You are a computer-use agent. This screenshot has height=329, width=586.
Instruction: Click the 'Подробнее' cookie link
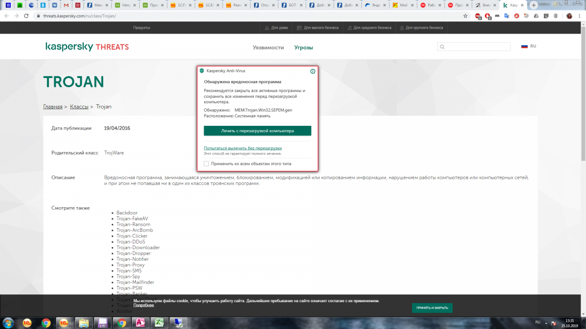point(144,305)
